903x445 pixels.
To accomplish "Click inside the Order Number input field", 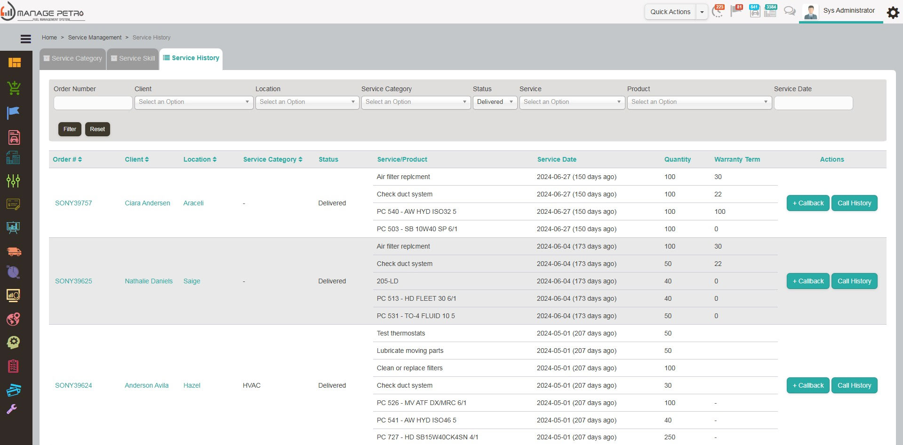I will coord(93,102).
